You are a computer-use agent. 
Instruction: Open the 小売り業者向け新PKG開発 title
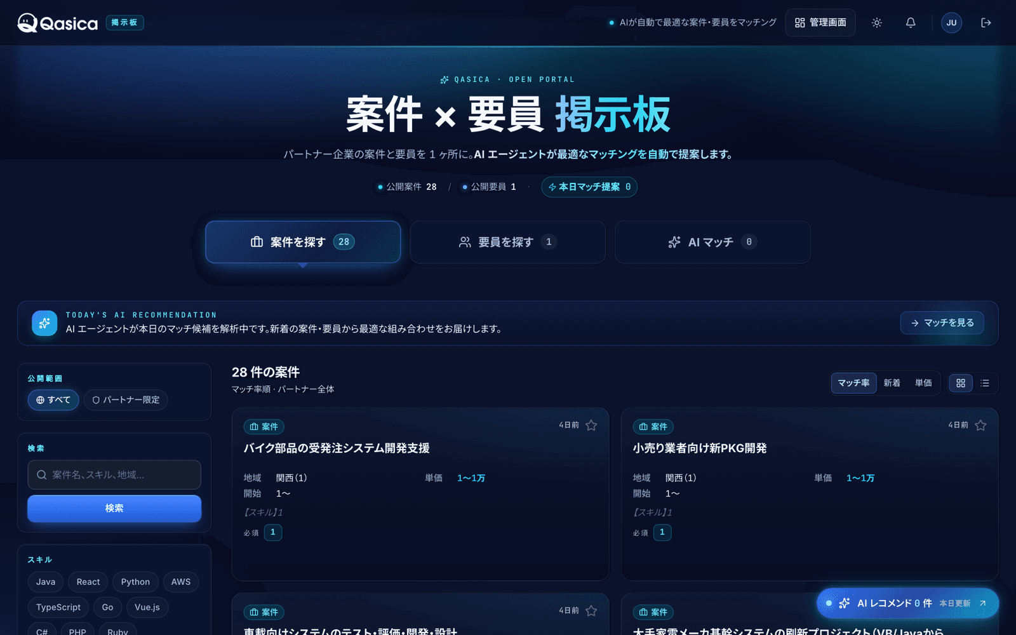point(700,448)
